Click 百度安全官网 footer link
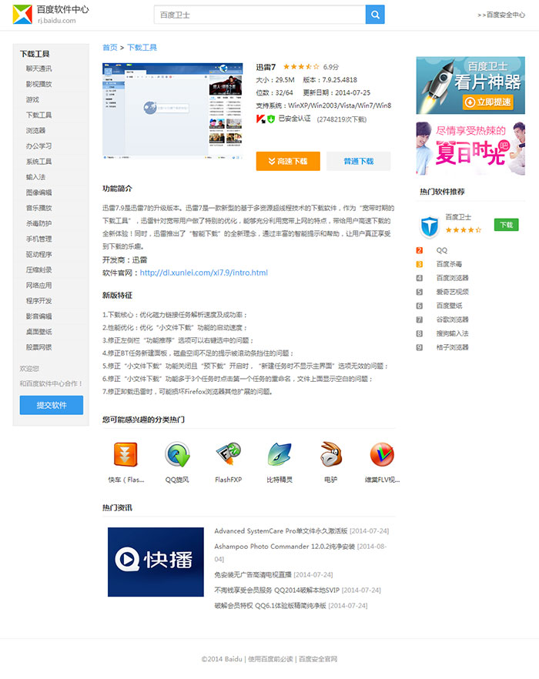Screen dimensions: 539x679 318,659
